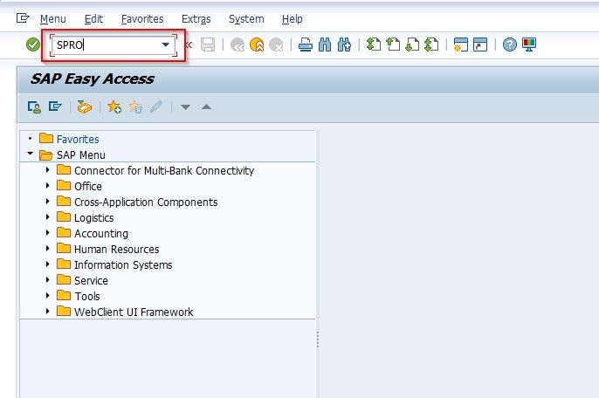
Task: Select the Connector for Multi-Bank Connectivity text
Action: tap(164, 170)
